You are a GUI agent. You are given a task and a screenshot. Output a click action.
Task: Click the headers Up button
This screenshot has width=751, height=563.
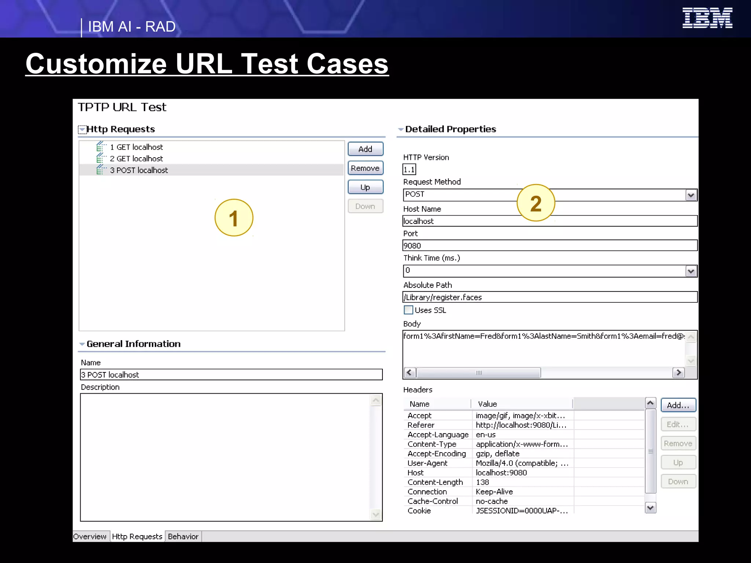[678, 463]
